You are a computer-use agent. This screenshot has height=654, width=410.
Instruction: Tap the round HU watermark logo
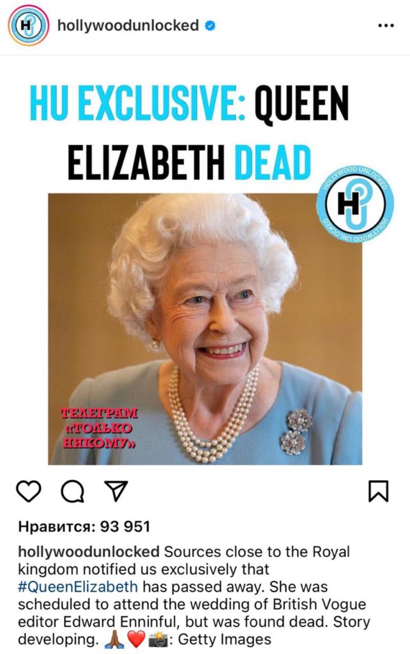click(354, 205)
